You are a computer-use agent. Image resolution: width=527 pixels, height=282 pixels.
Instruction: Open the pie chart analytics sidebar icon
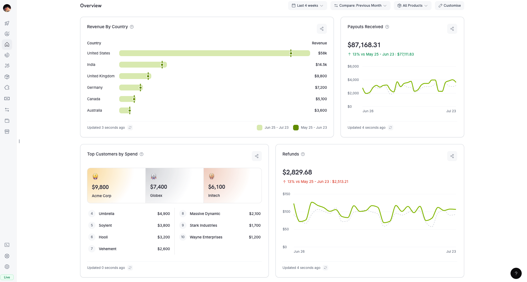(7, 55)
